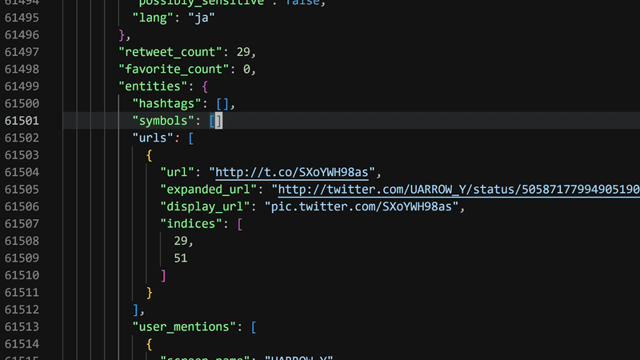The image size is (640, 360).
Task: Click the "hashtags" key
Action: coord(166,104)
